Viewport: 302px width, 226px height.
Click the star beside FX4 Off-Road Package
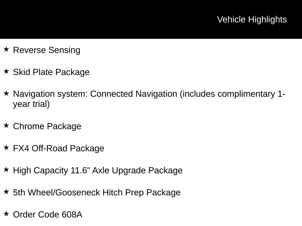click(x=6, y=148)
